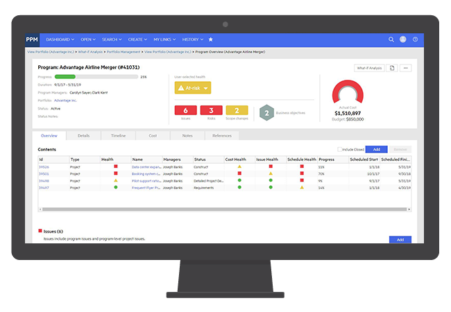451x312 pixels.
Task: Click cost health triangle for project 39526
Action: (x=239, y=166)
